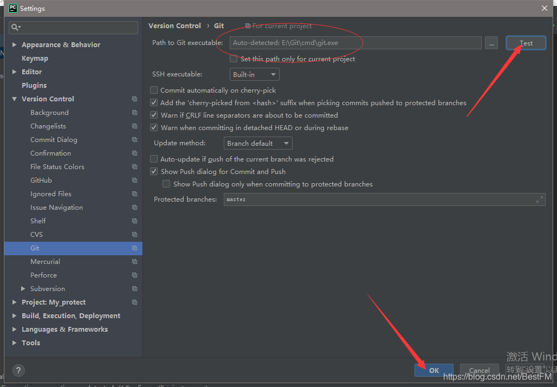Expand Languages & Frameworks arrow
The height and width of the screenshot is (387, 557).
pyautogui.click(x=14, y=329)
